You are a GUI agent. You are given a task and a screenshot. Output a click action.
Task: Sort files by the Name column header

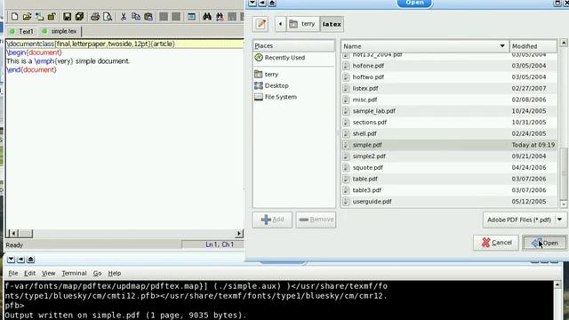(x=425, y=46)
